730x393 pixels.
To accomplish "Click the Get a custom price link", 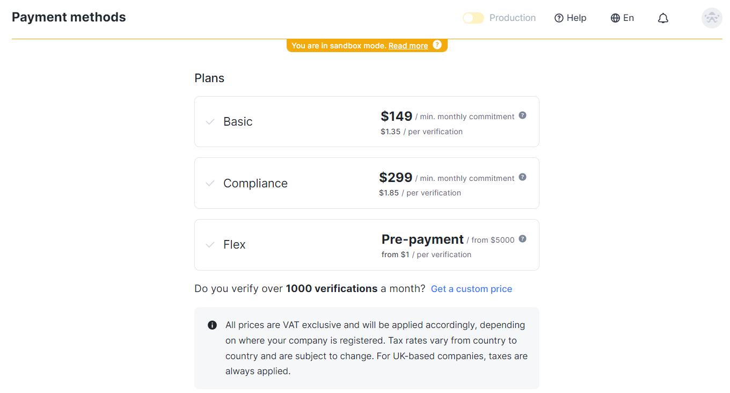I will click(x=471, y=289).
